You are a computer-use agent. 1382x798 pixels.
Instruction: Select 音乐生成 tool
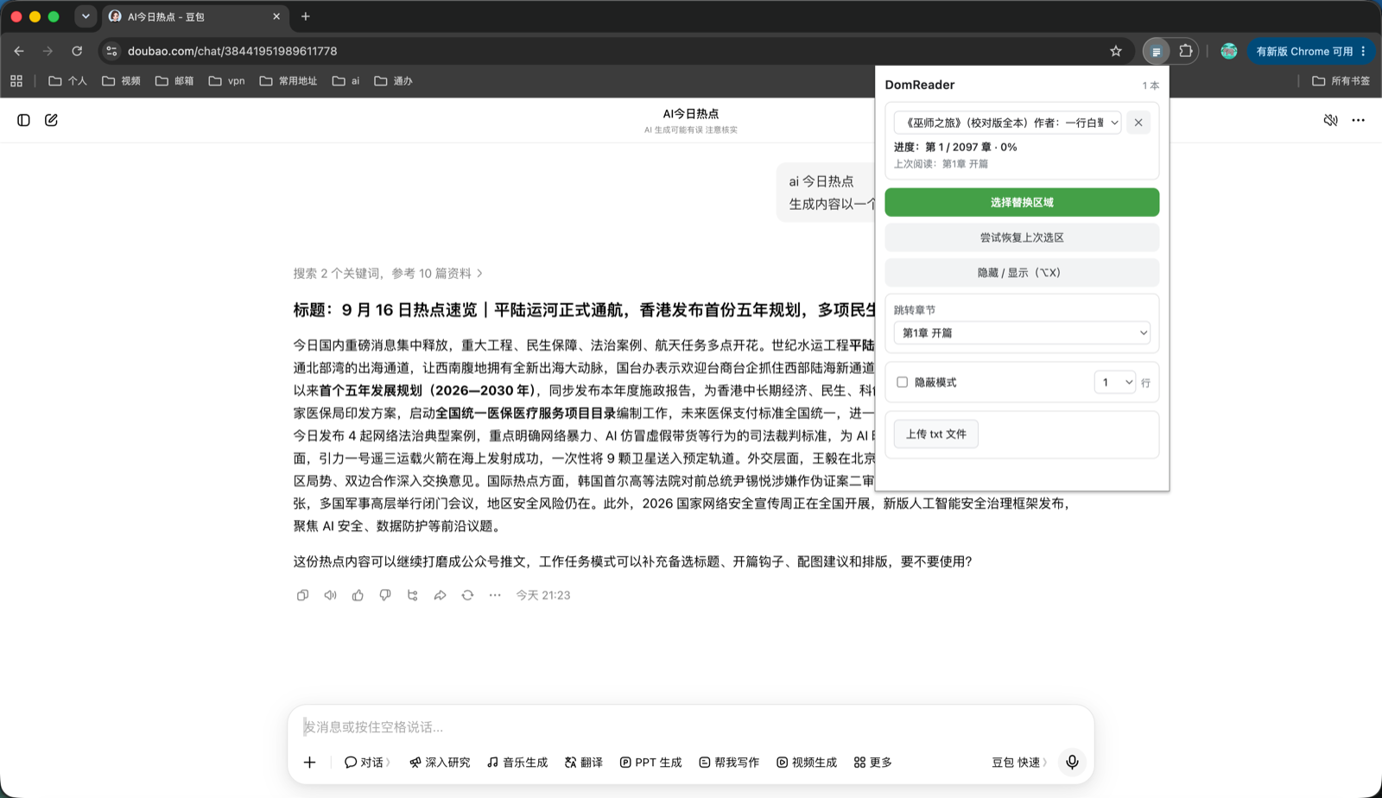coord(517,763)
